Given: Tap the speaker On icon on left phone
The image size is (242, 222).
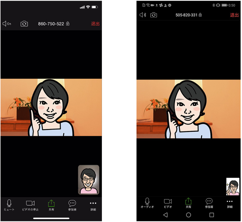Looking at the screenshot, I should (x=7, y=24).
